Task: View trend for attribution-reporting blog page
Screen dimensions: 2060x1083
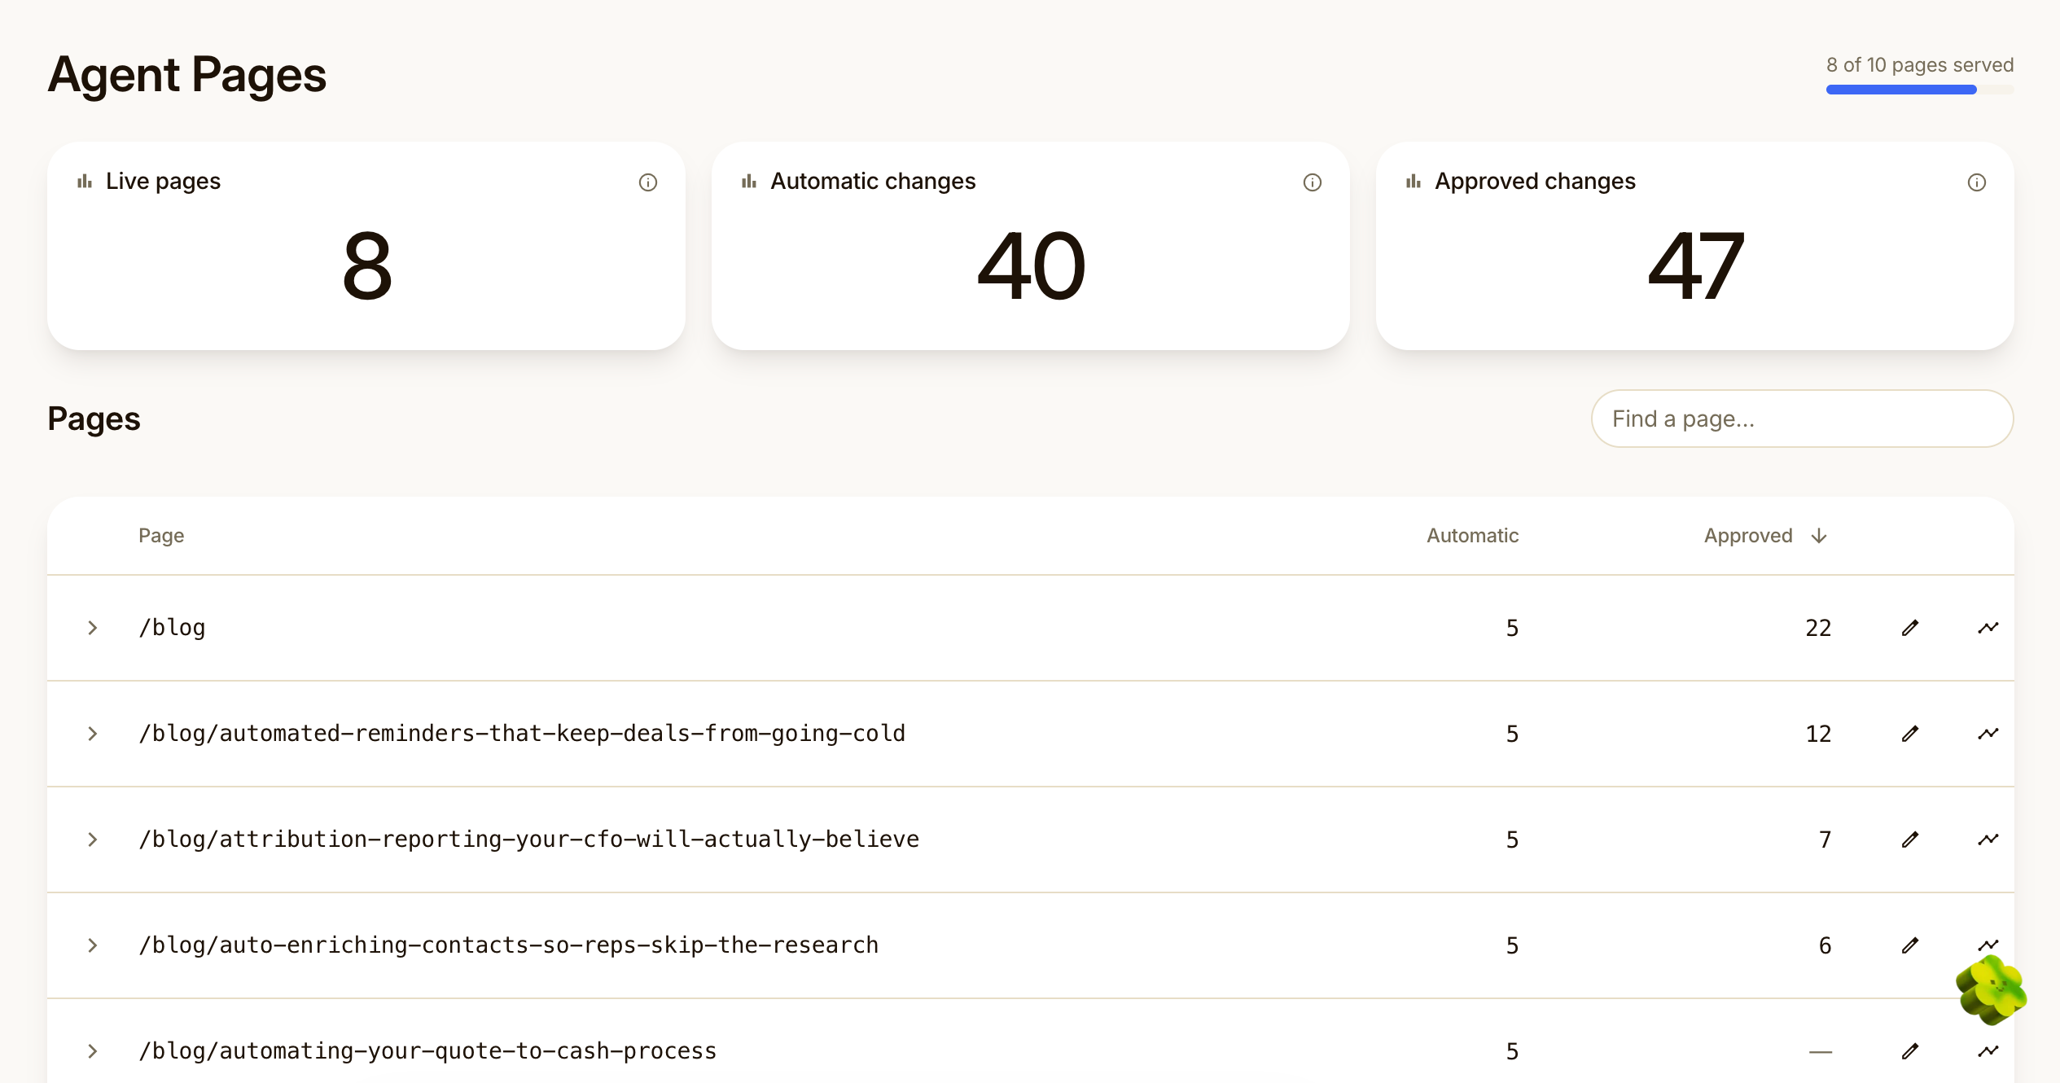Action: (x=1988, y=840)
